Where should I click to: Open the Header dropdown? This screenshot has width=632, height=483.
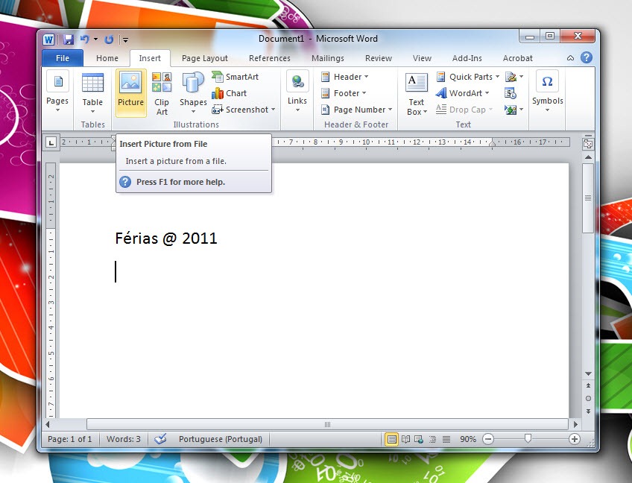344,77
